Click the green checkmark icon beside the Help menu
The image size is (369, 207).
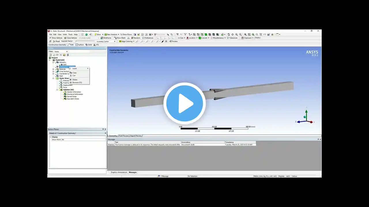coord(86,34)
